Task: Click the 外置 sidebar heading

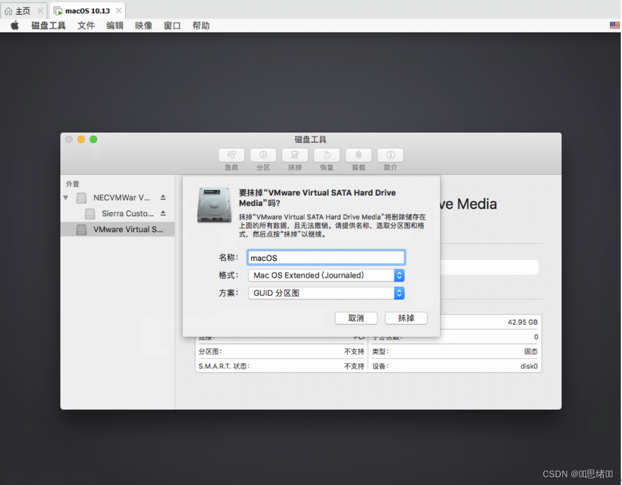Action: click(x=73, y=184)
